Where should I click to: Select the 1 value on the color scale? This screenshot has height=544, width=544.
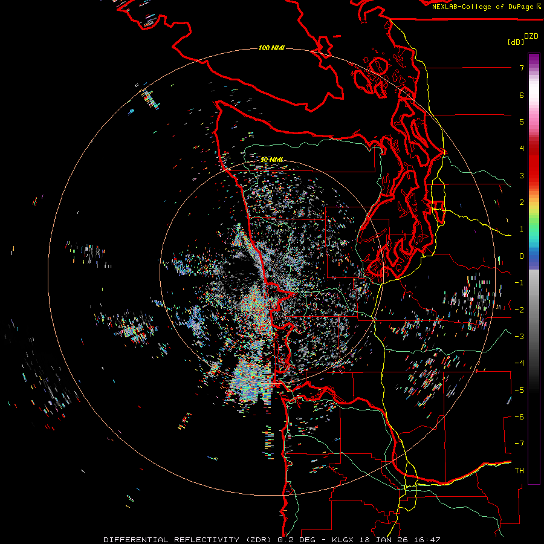522,229
